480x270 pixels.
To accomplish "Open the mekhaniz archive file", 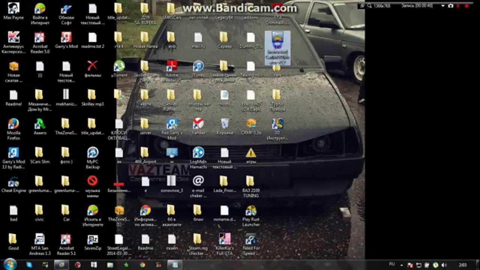I will point(66,97).
